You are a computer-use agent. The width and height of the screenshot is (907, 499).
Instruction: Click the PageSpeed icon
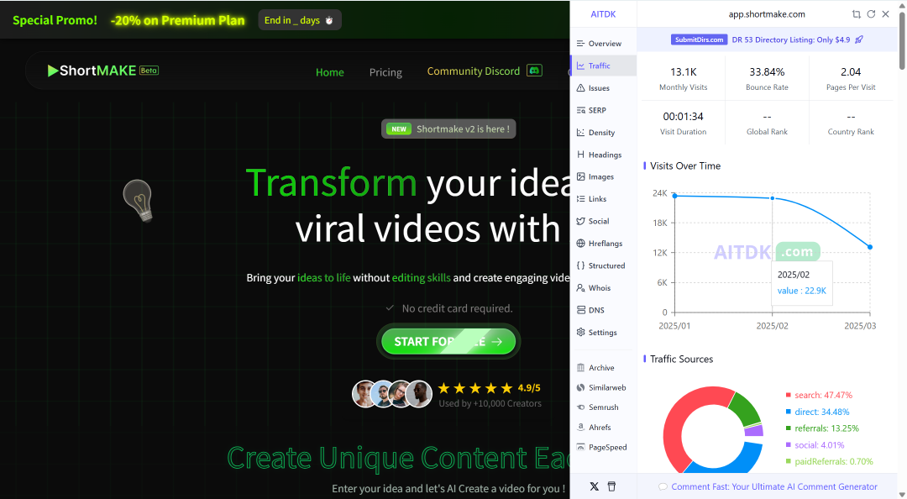581,447
